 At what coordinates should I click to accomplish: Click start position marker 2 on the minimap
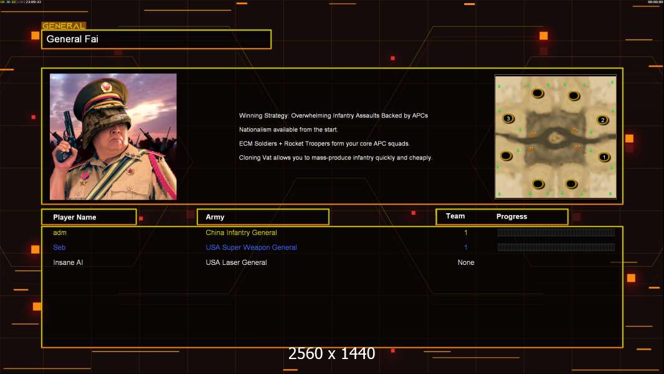click(x=602, y=120)
